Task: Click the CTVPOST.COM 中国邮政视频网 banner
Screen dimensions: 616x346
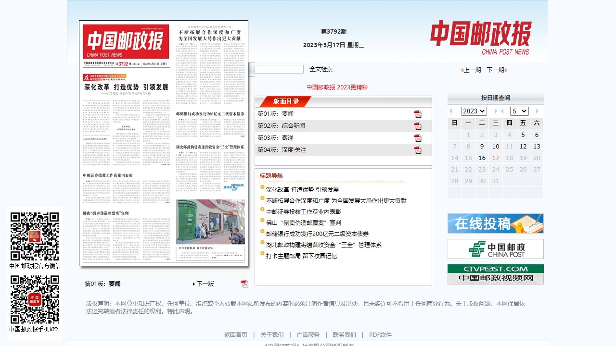Action: pos(495,274)
